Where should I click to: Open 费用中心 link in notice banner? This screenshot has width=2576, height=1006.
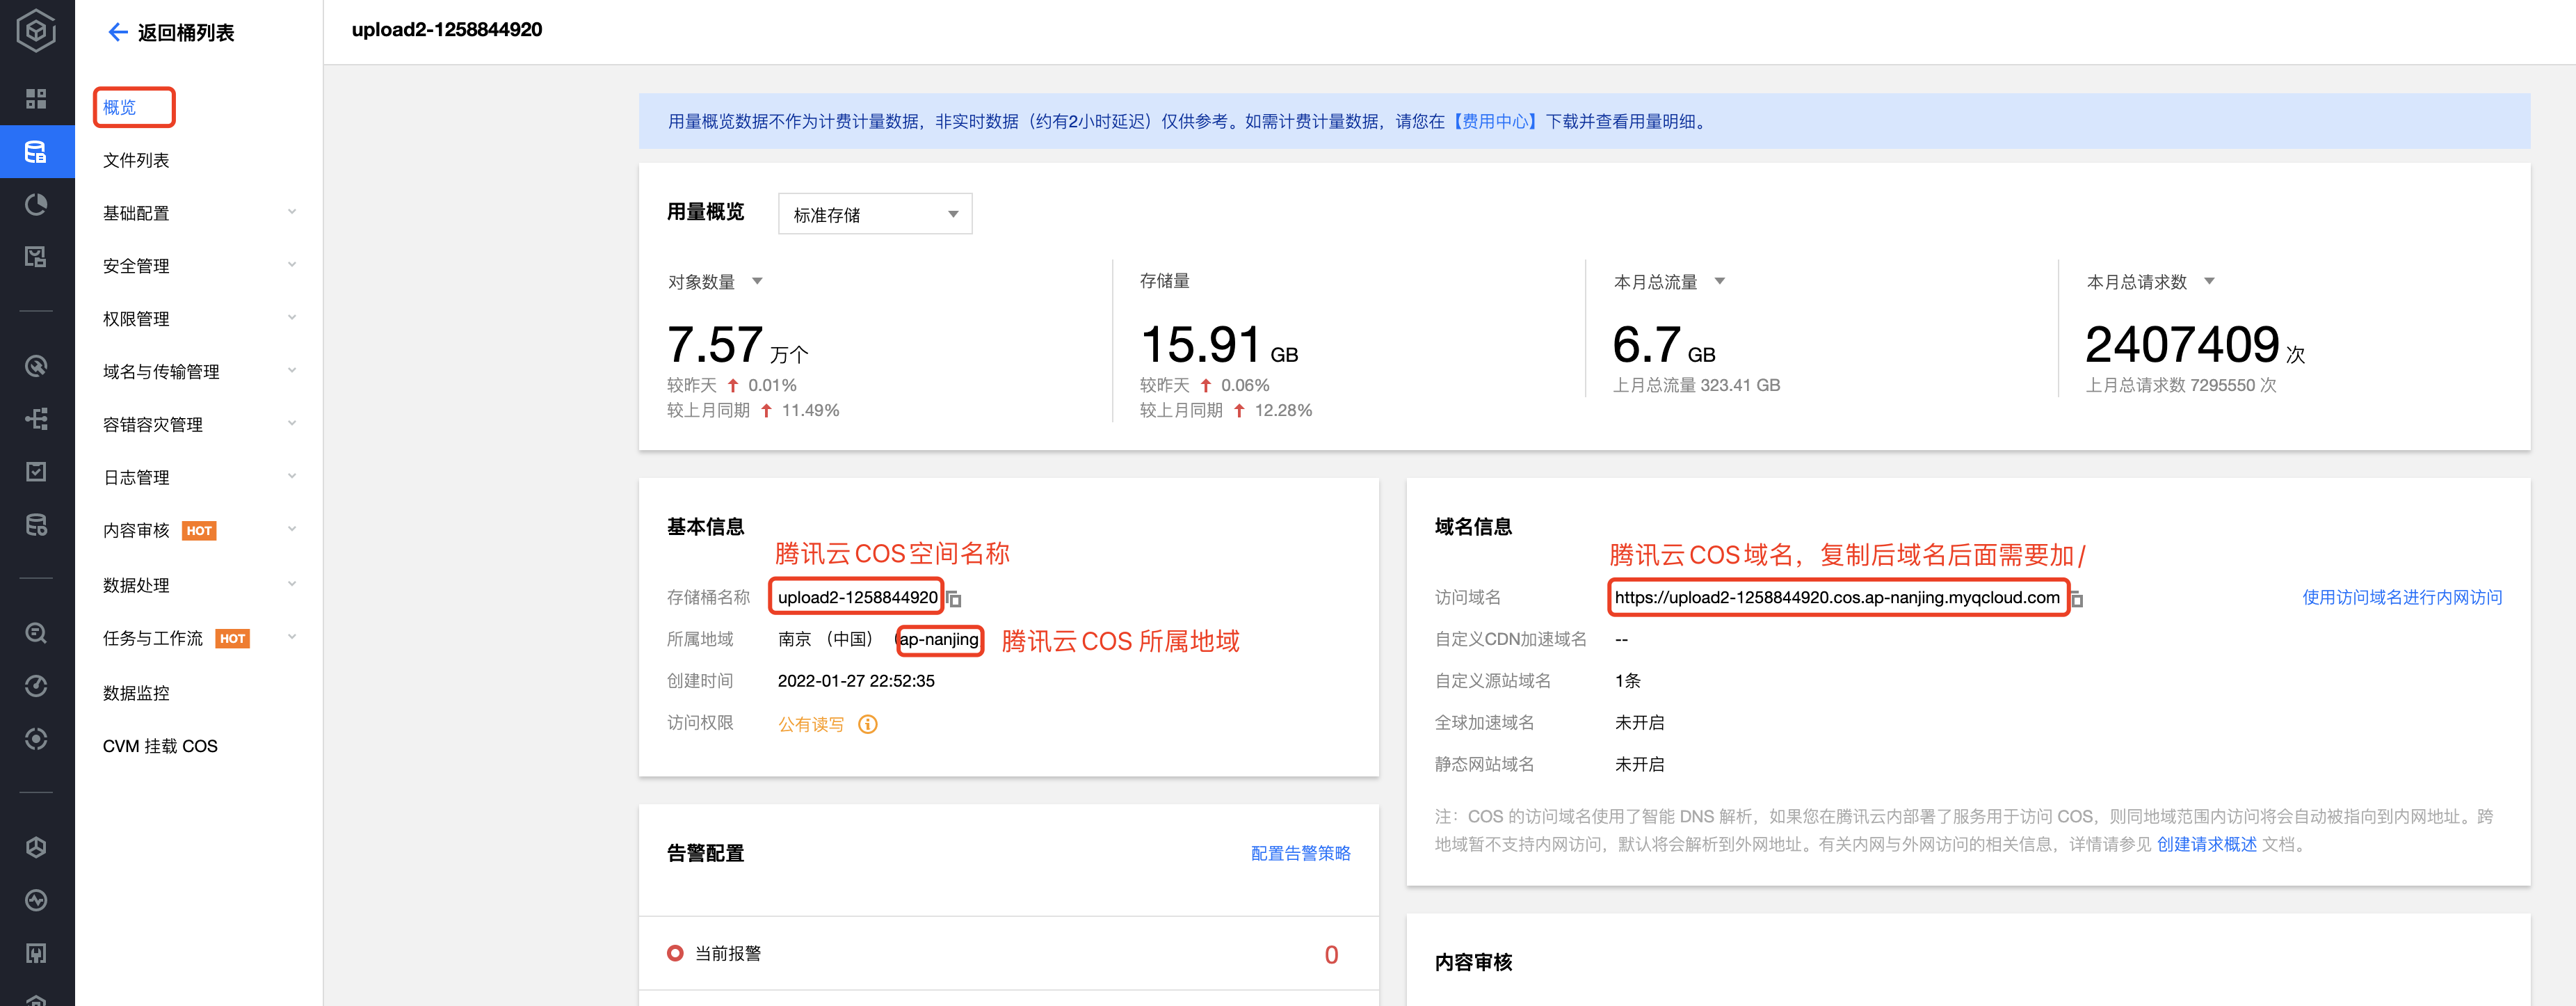click(1495, 121)
